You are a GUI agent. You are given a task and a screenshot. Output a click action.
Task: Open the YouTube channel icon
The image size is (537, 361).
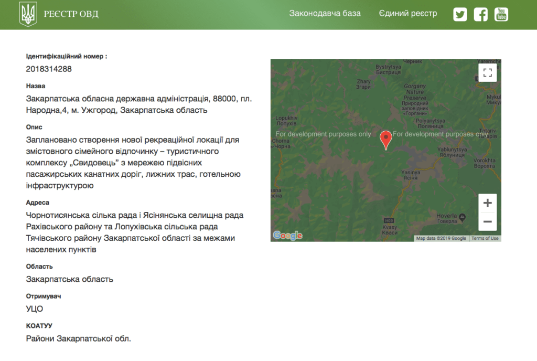[501, 14]
